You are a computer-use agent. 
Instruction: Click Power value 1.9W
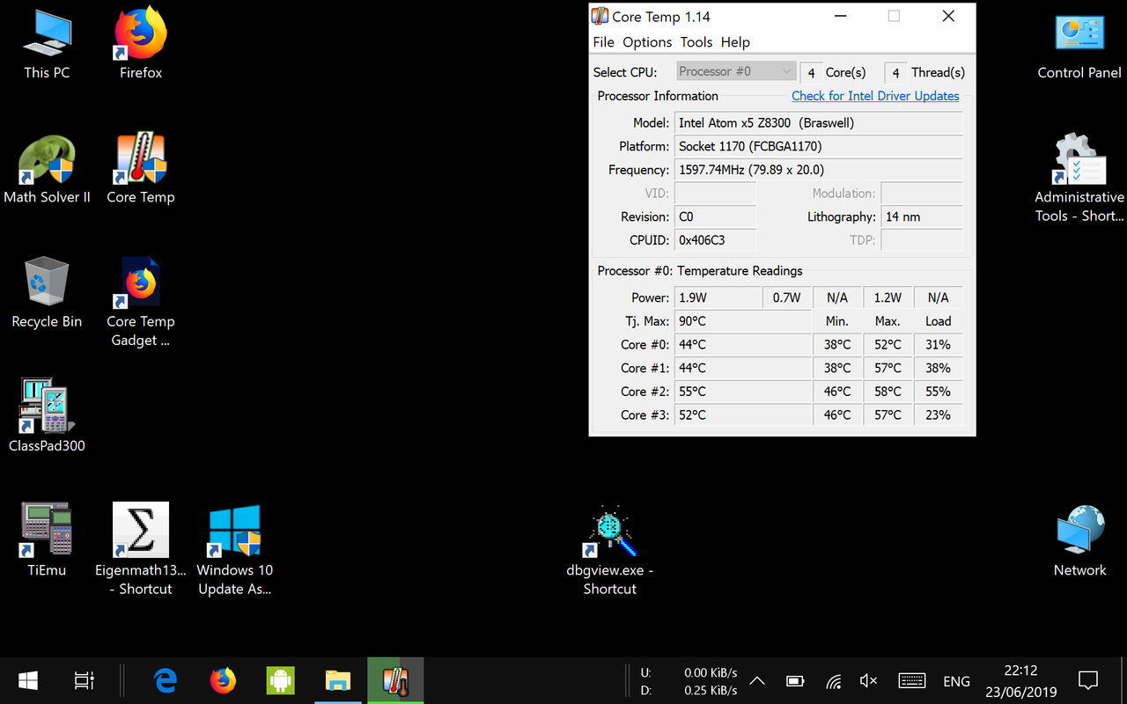tap(718, 297)
